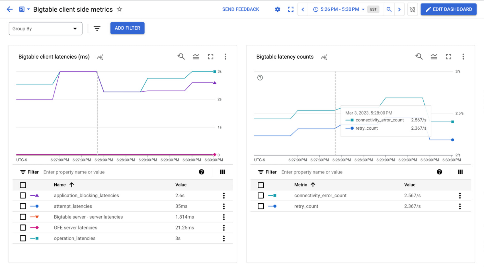Check application_blocking_latencies row
Image resolution: width=484 pixels, height=267 pixels.
23,196
